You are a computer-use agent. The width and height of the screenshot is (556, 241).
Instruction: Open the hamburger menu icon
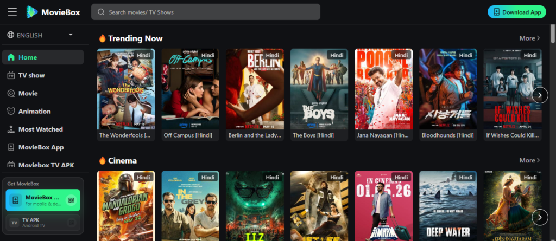[12, 12]
